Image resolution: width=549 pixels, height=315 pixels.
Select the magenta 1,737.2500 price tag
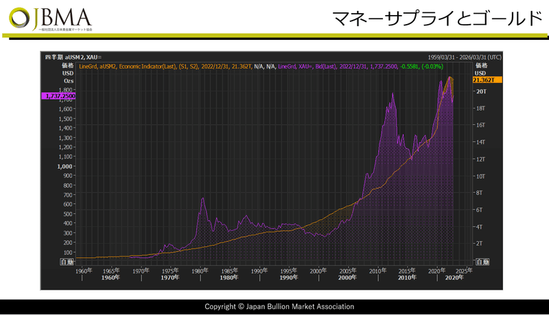pos(58,96)
